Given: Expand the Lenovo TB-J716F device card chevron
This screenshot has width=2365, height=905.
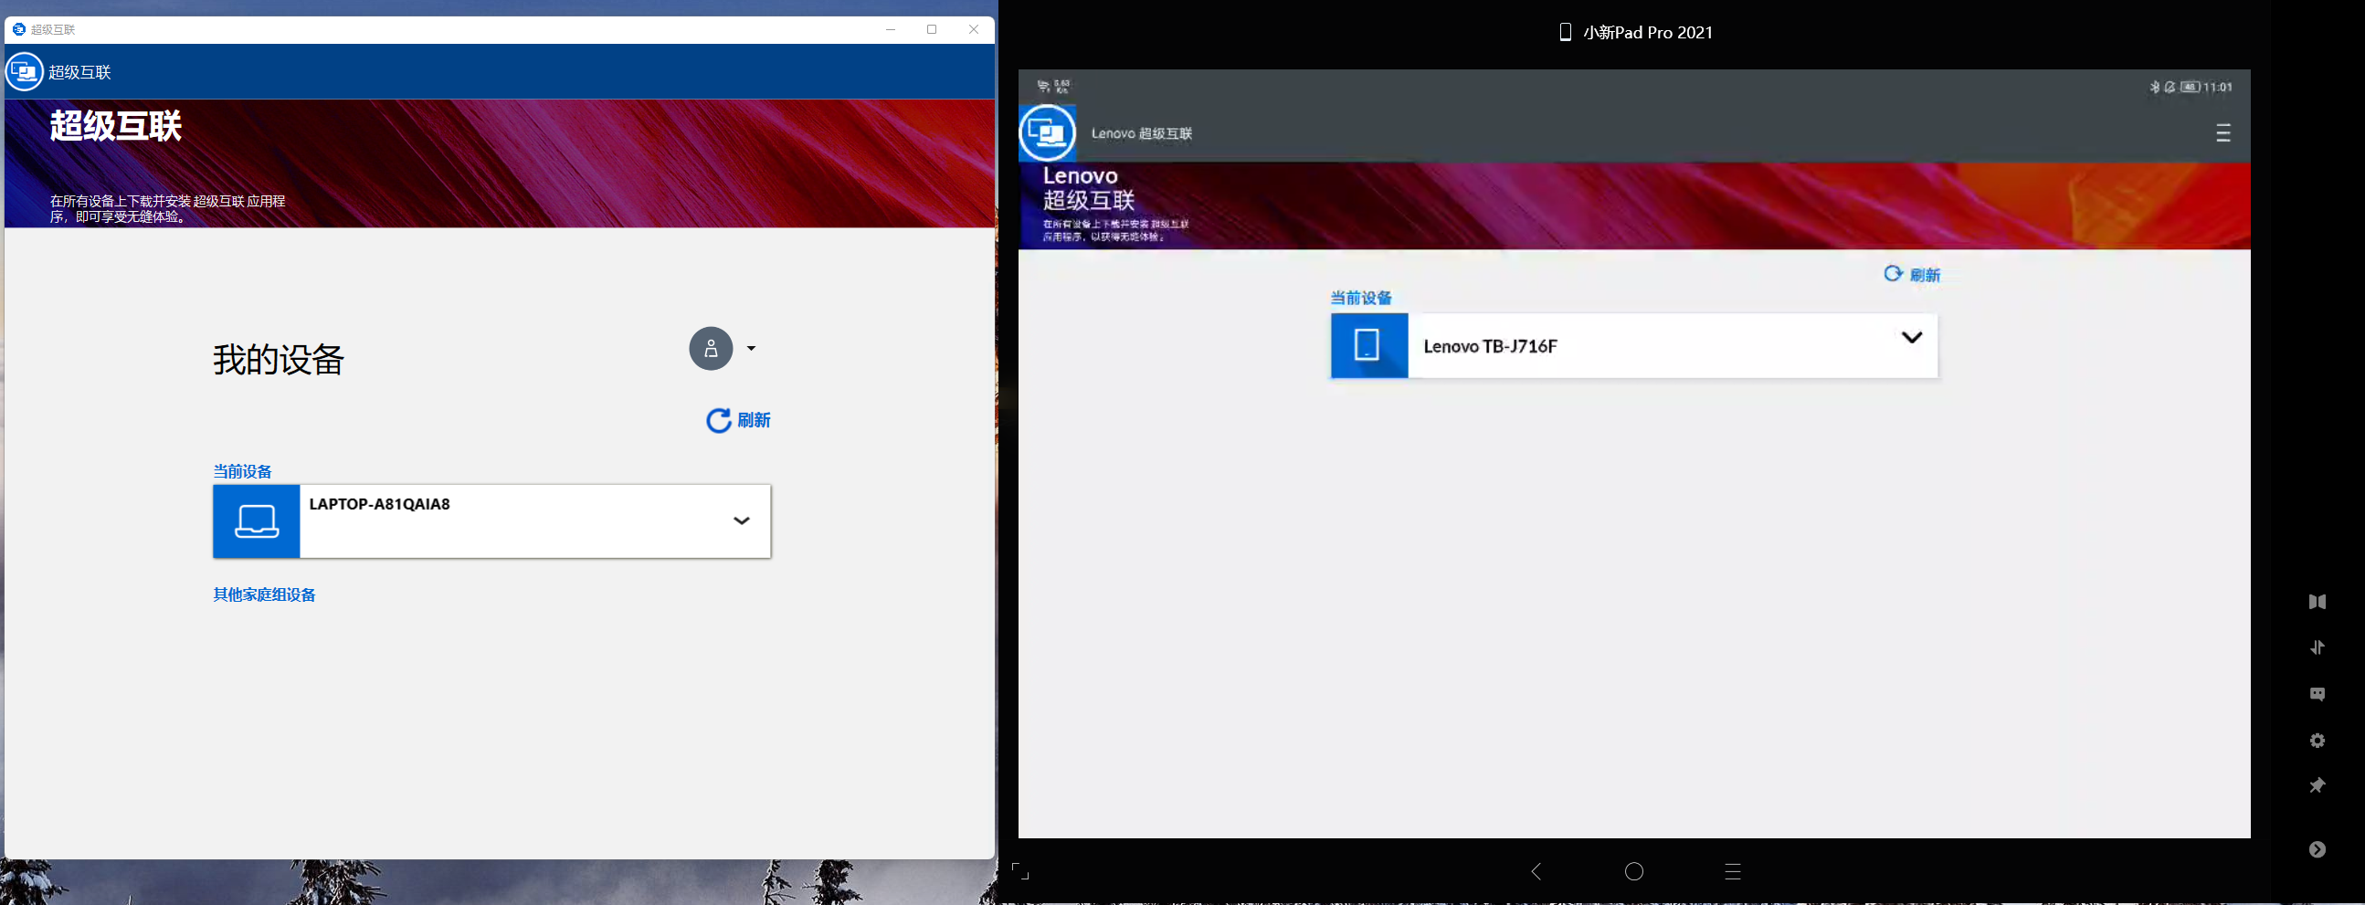Looking at the screenshot, I should coord(1912,338).
